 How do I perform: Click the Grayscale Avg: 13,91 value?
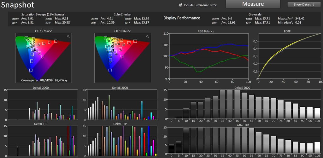(228, 22)
